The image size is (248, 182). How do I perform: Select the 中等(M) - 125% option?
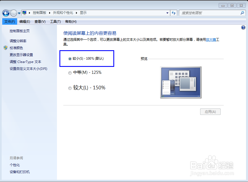pos(70,73)
